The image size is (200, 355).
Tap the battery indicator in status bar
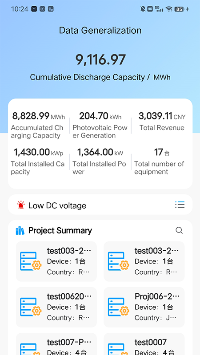tap(180, 9)
